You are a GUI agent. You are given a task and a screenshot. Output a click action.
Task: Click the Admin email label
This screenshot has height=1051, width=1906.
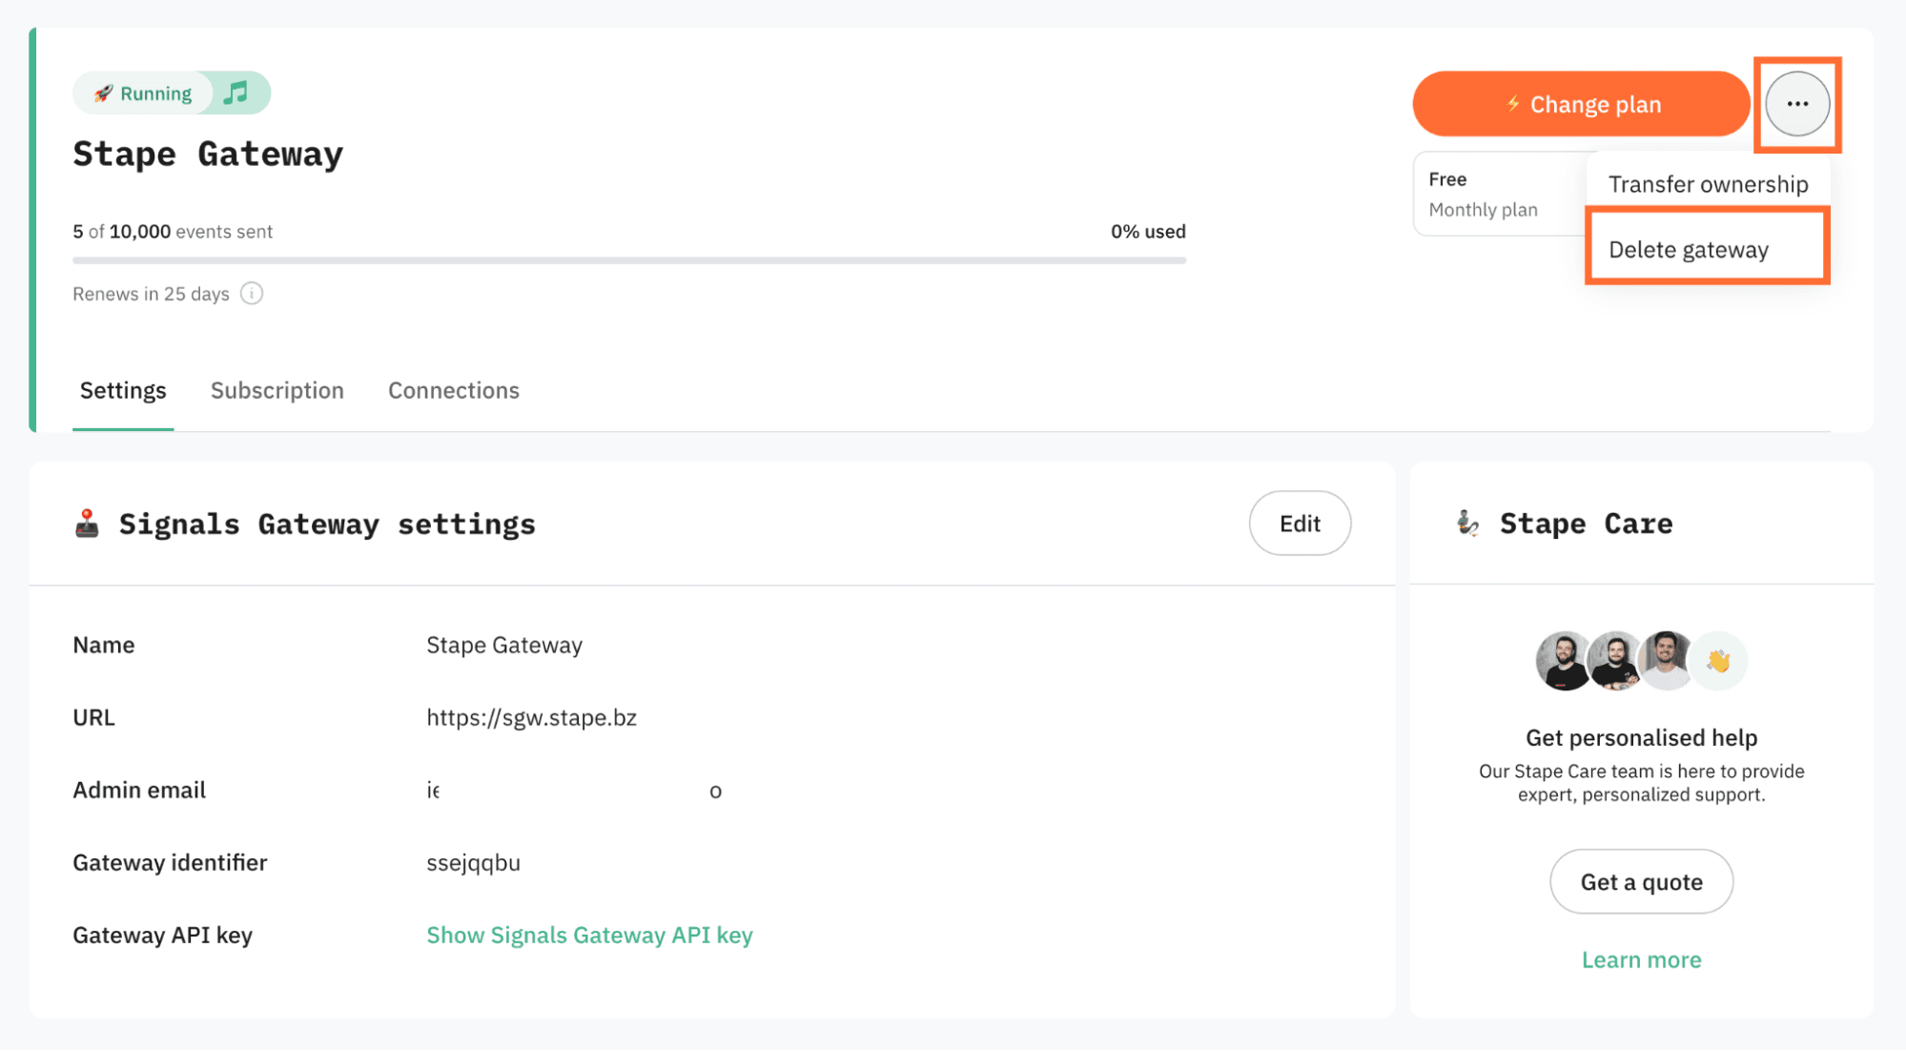click(139, 791)
